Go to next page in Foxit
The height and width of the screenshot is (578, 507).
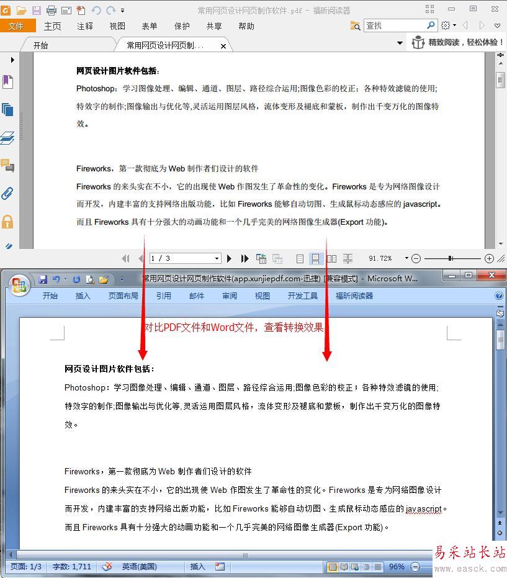coord(229,258)
